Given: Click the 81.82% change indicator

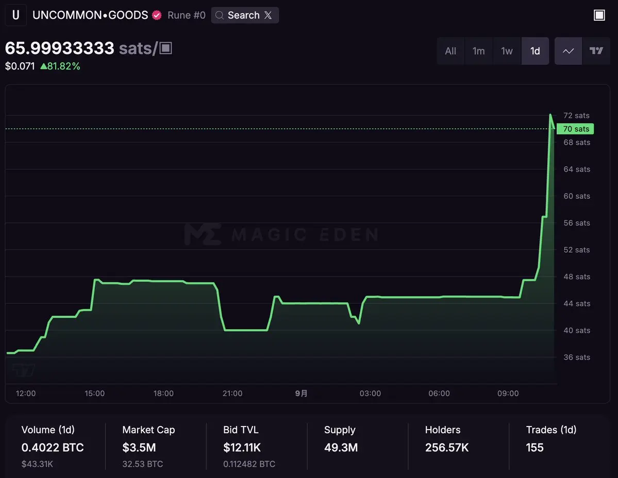Looking at the screenshot, I should click(60, 66).
